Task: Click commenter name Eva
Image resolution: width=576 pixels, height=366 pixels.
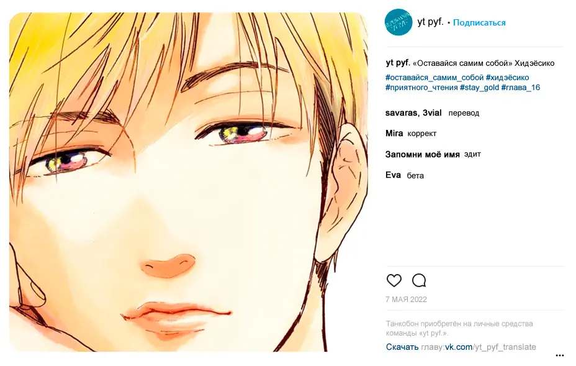Action: pyautogui.click(x=393, y=175)
